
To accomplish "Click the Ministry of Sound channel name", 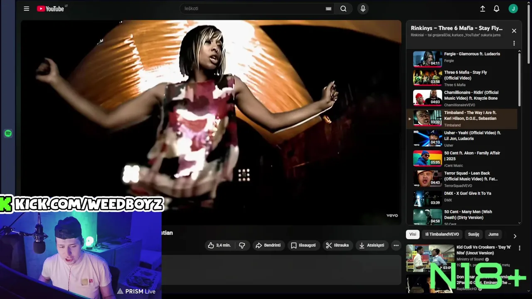I will click(470, 259).
